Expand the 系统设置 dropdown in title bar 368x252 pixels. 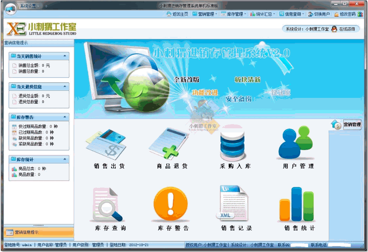pos(30,6)
